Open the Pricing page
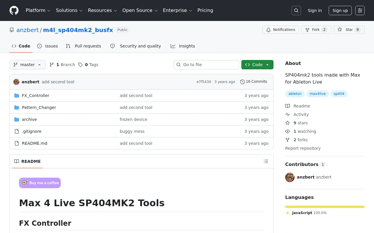374x233 pixels. point(205,10)
